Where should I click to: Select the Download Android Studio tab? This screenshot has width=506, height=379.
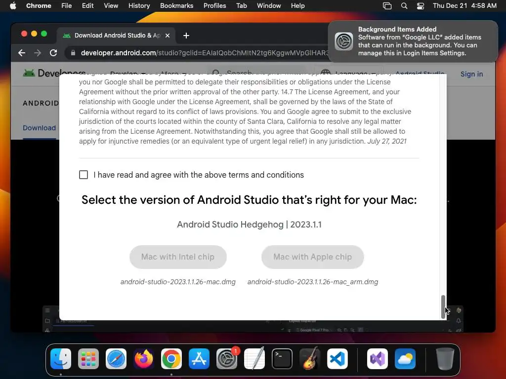point(117,36)
